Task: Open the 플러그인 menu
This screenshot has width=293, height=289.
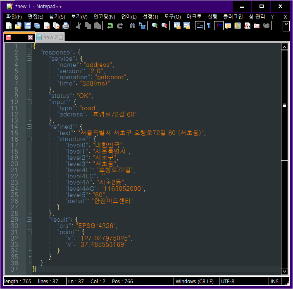Action: [233, 17]
